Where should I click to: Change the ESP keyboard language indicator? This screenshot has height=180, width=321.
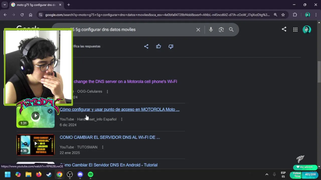pos(283,174)
